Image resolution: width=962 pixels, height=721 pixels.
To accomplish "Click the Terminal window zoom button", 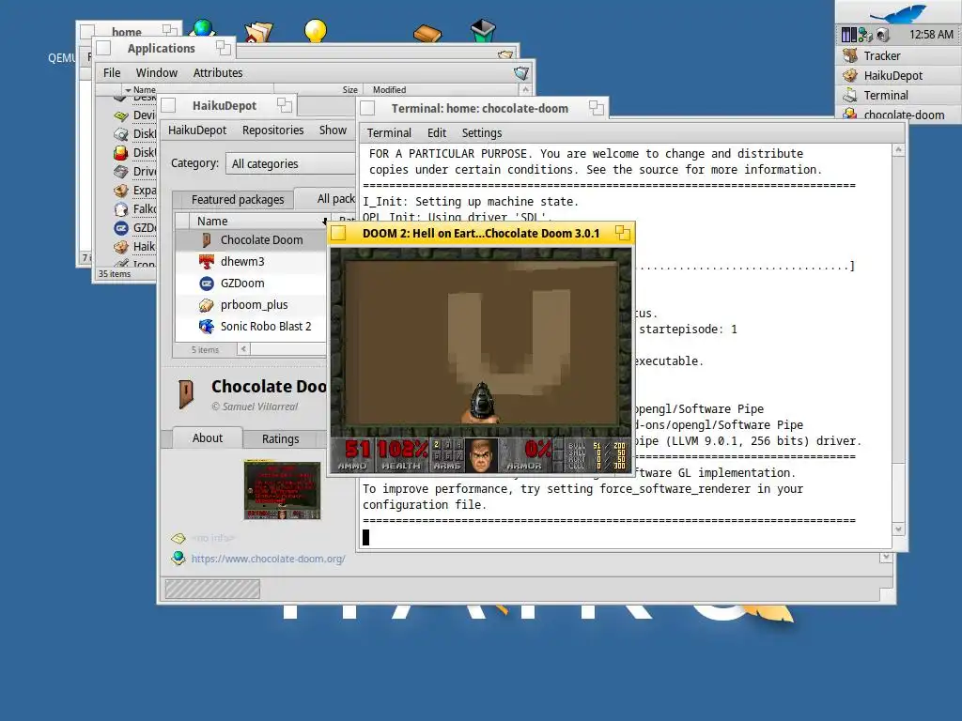I will click(597, 109).
